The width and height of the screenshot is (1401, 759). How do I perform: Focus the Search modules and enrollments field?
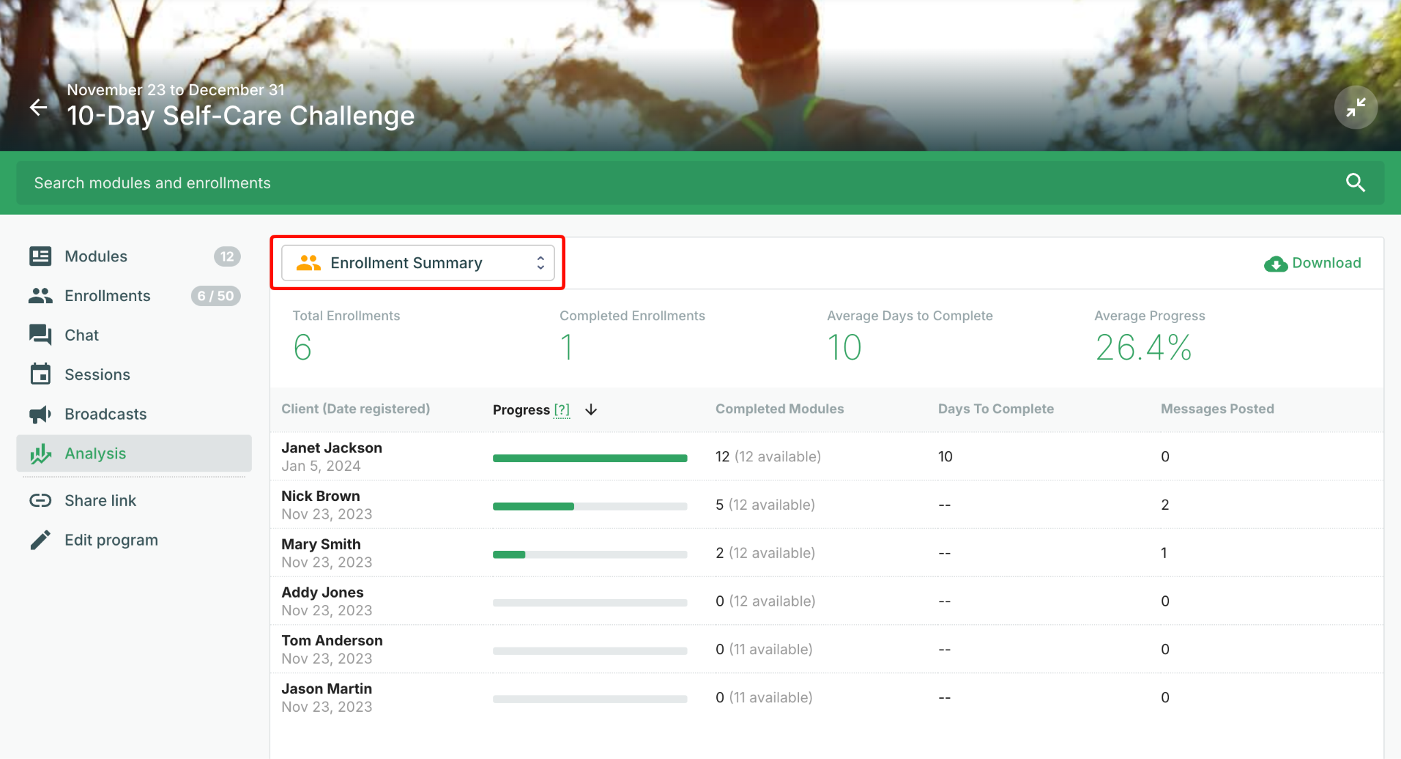point(700,183)
